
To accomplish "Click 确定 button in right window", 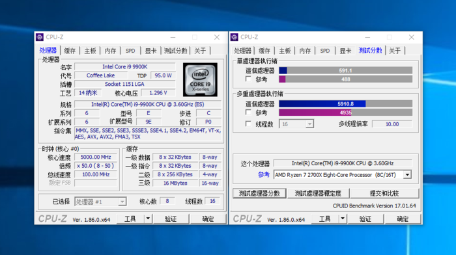I will [x=403, y=219].
